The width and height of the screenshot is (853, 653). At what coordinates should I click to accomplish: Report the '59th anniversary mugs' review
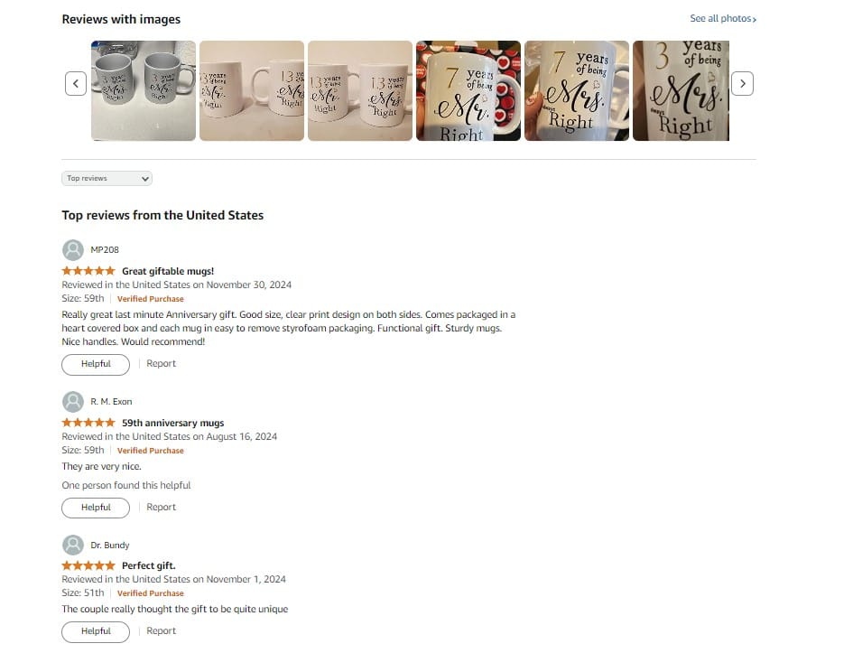pos(161,508)
